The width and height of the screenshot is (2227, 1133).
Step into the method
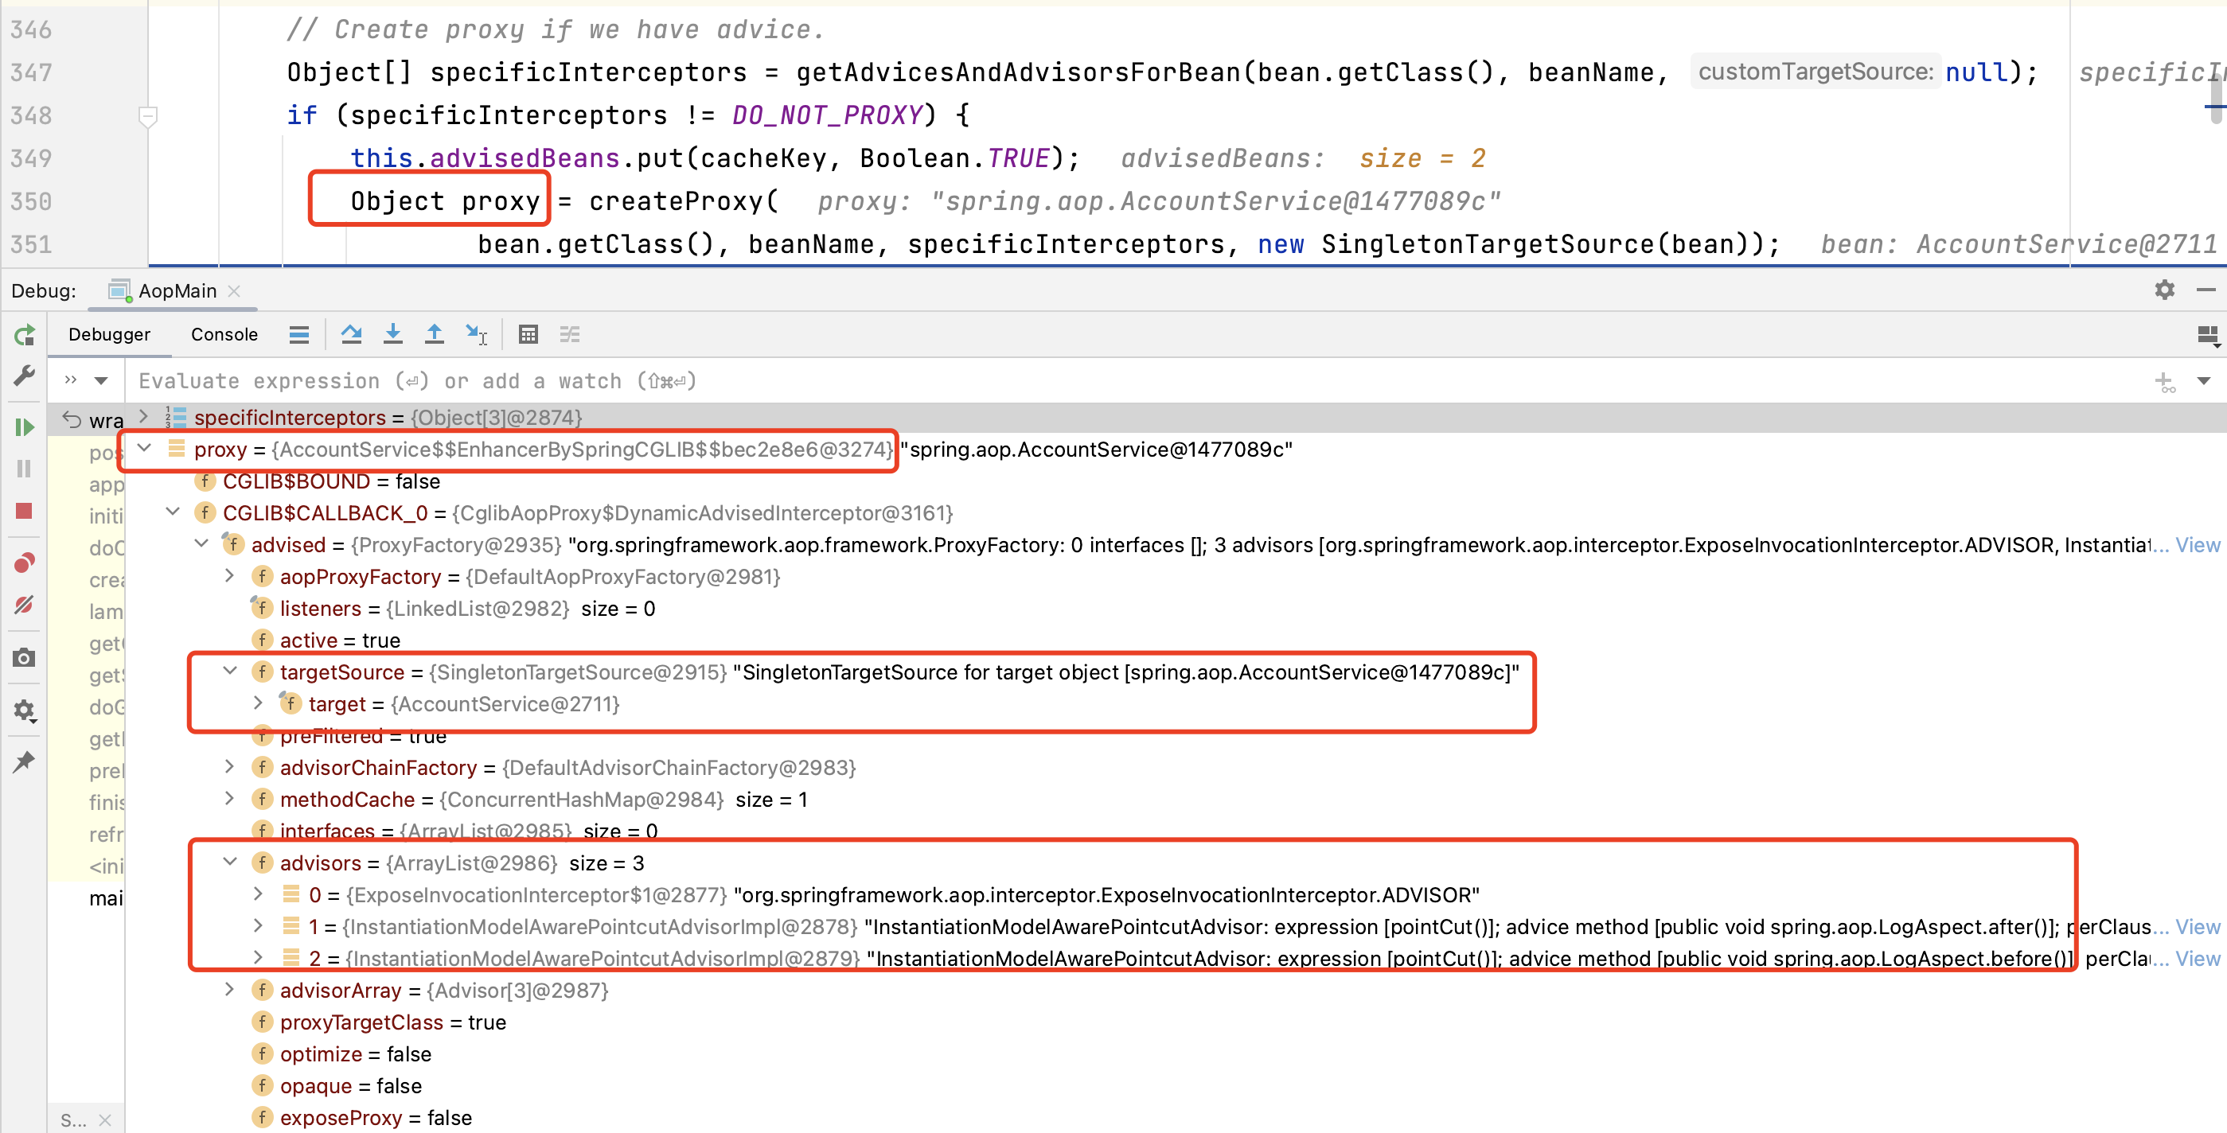pyautogui.click(x=393, y=334)
